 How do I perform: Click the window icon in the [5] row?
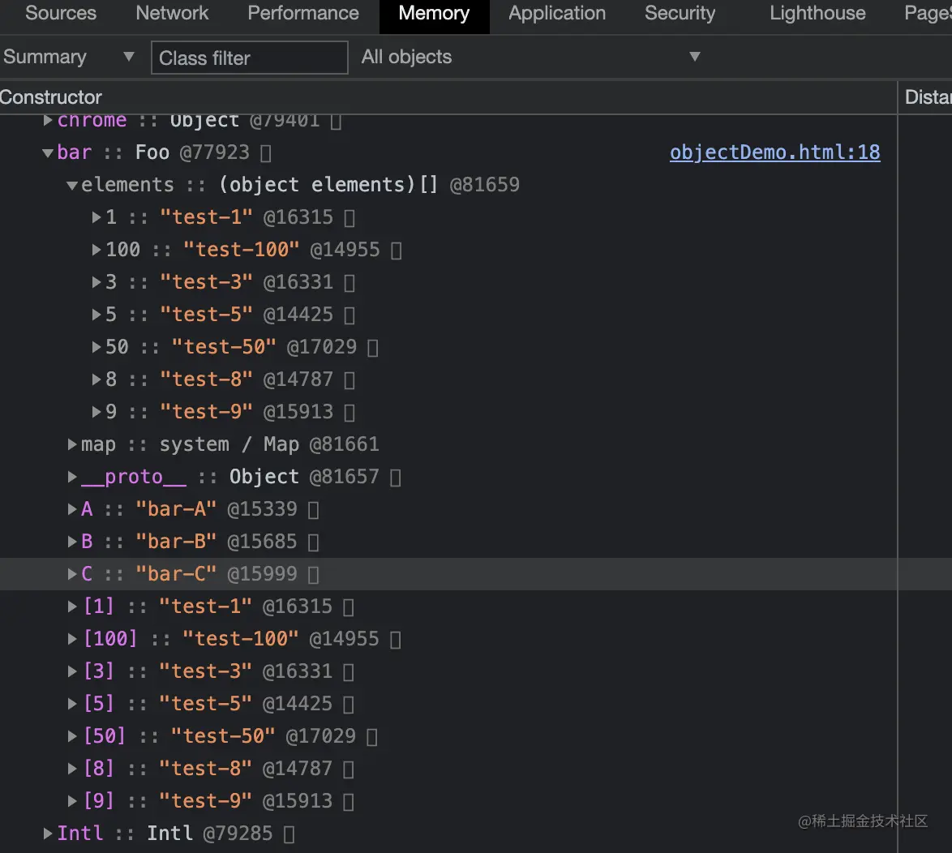(349, 705)
